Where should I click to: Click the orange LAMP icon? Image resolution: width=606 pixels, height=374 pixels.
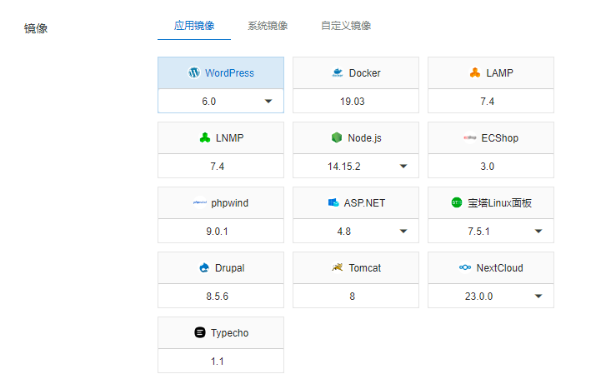pos(475,72)
